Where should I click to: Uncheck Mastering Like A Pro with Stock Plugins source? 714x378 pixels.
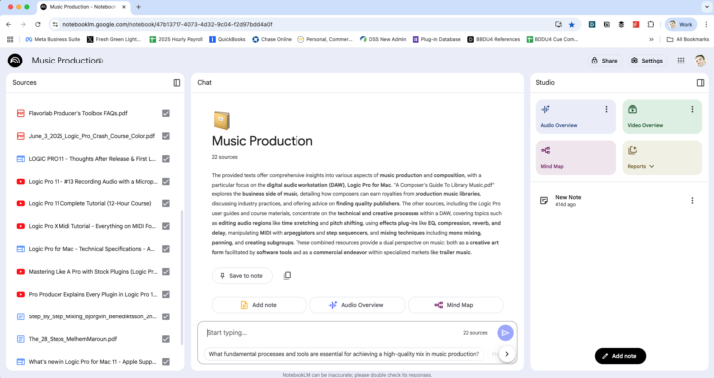pyautogui.click(x=166, y=272)
